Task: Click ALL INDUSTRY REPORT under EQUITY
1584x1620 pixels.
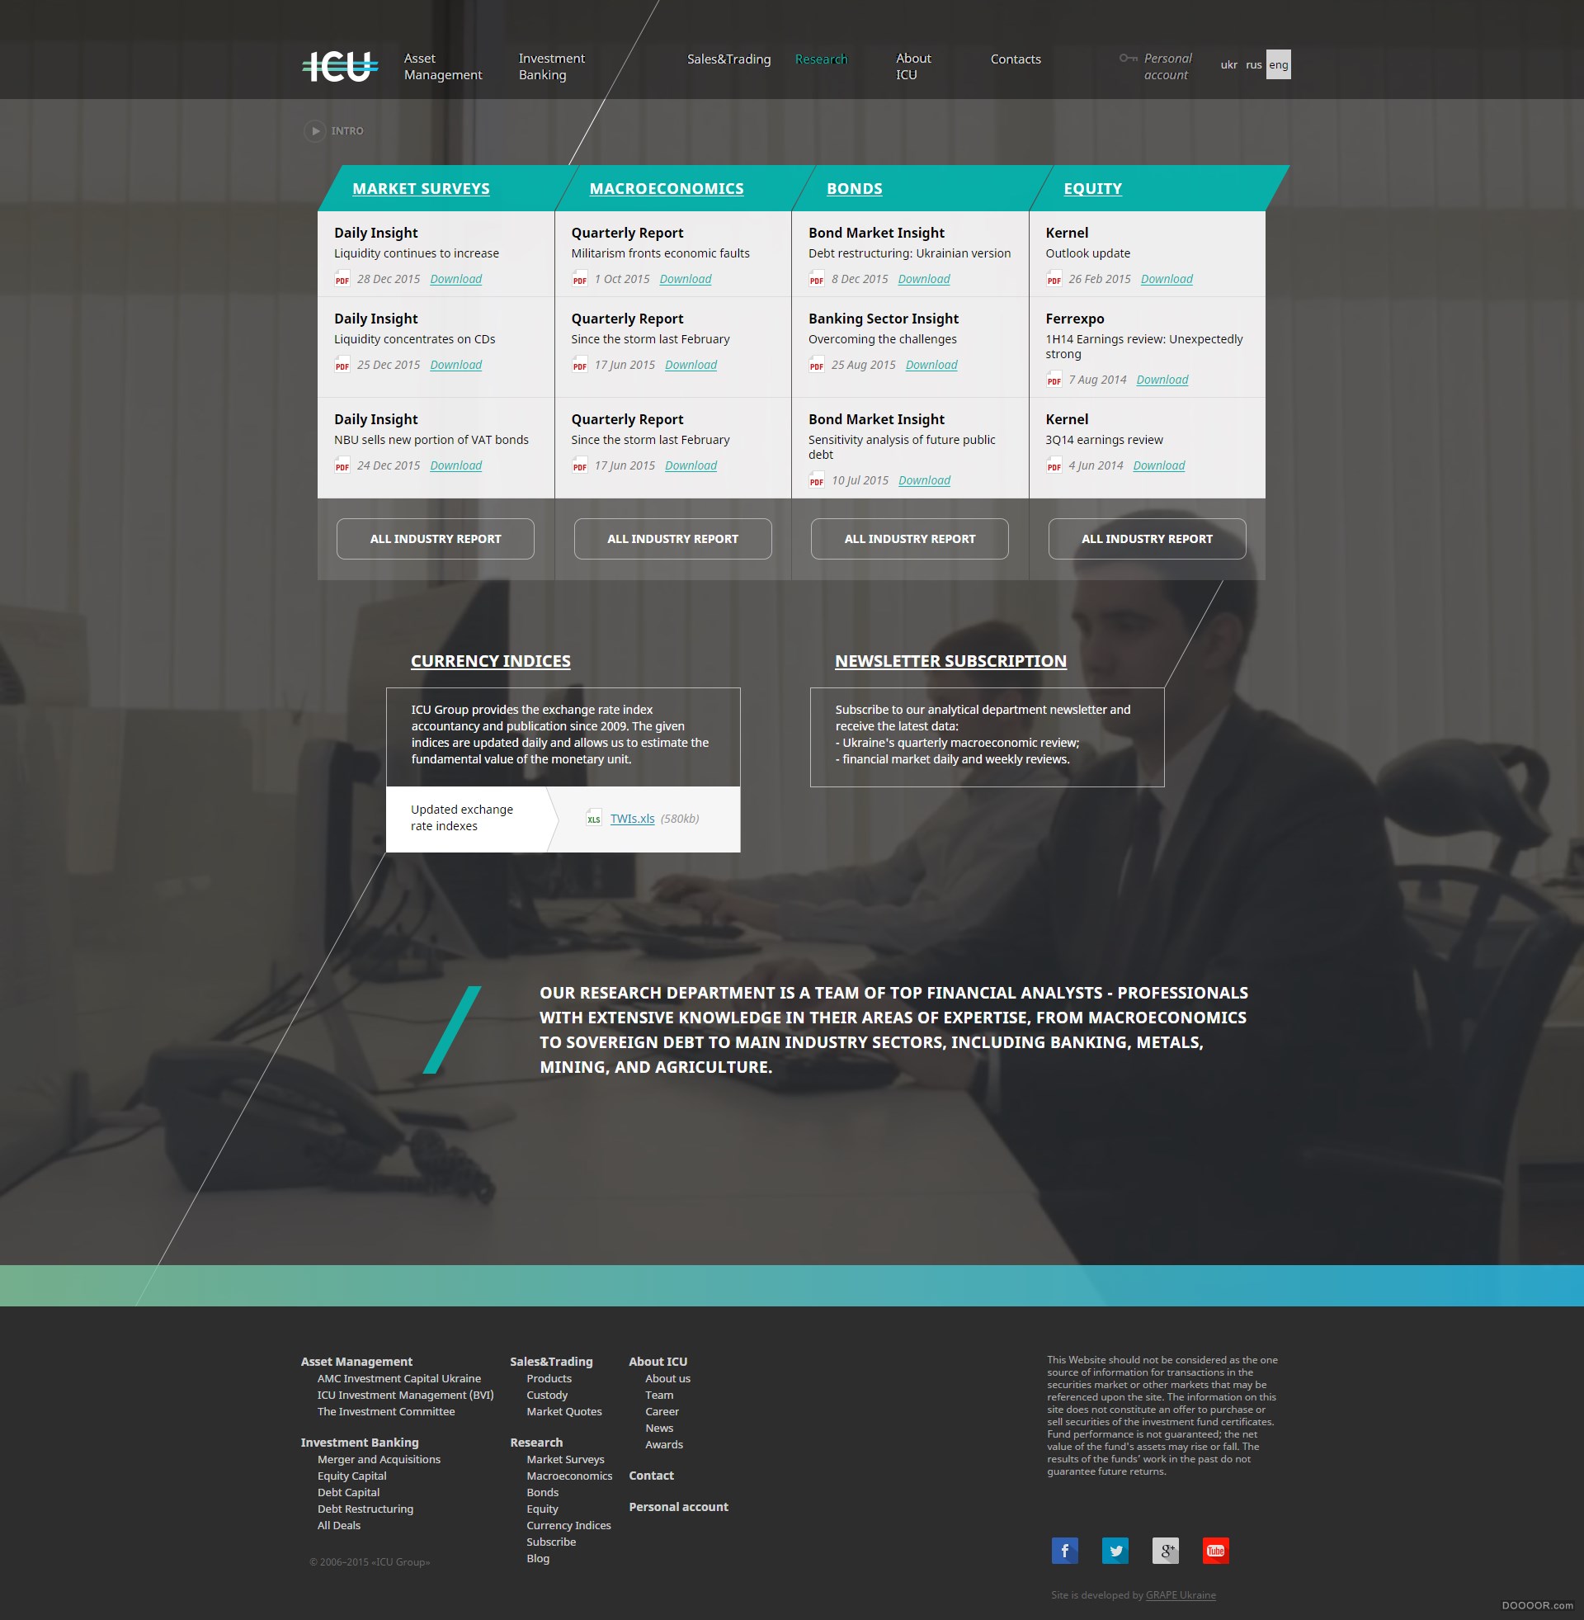Action: click(1148, 537)
